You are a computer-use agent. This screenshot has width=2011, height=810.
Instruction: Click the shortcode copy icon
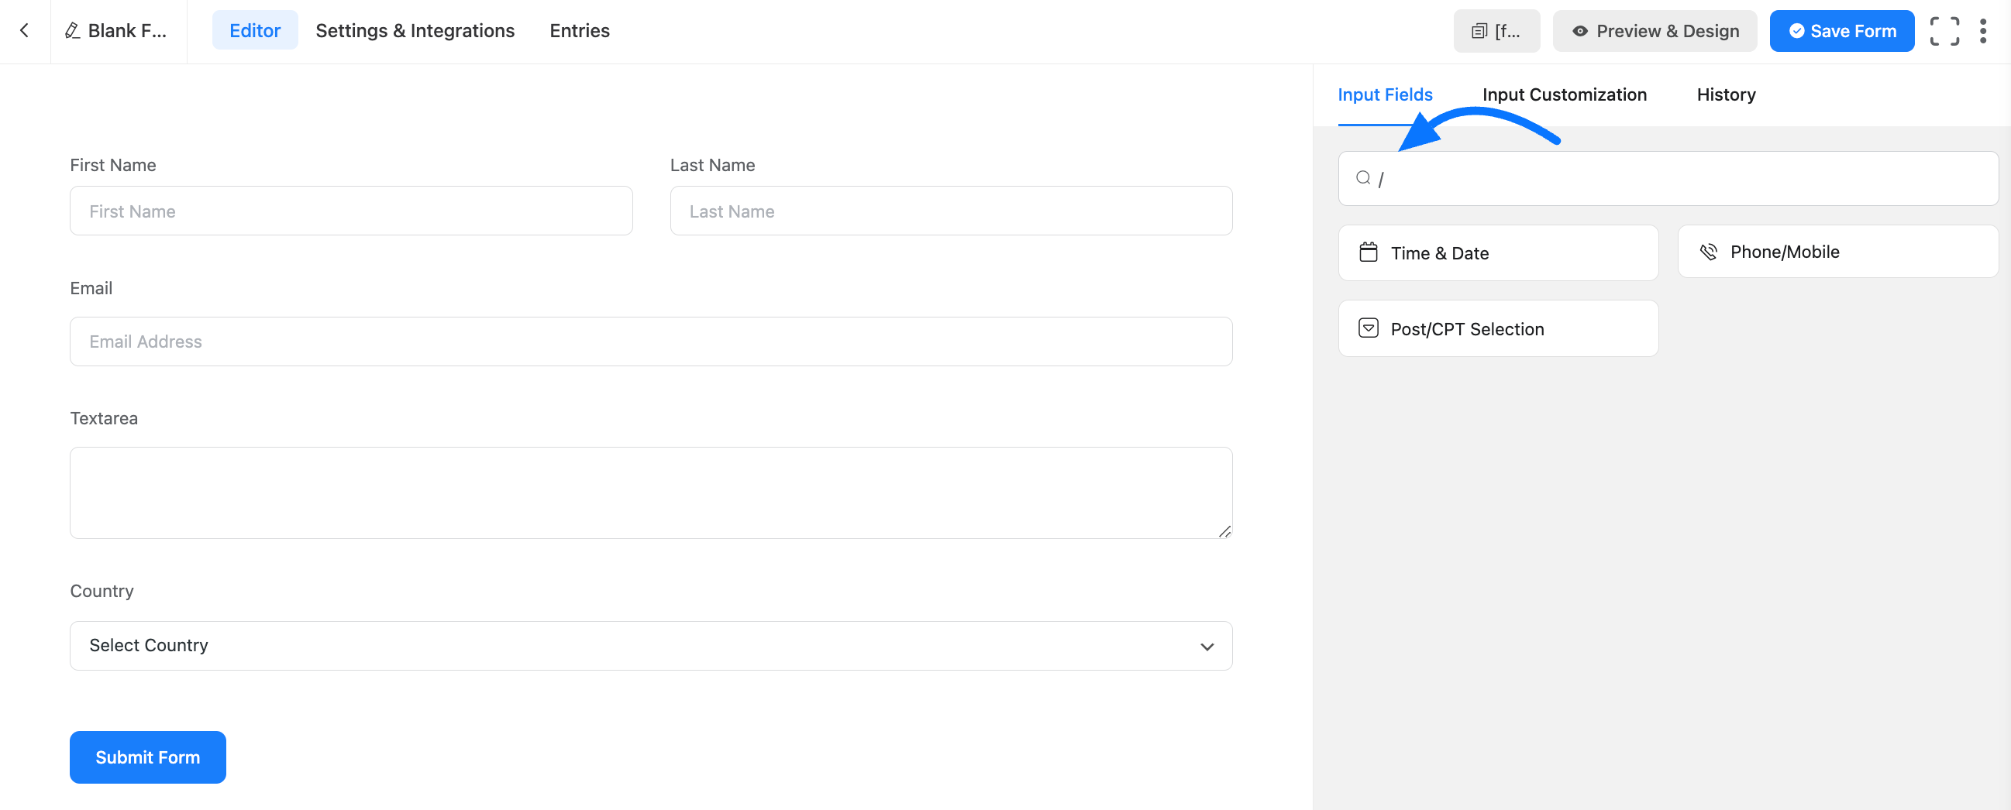1479,31
